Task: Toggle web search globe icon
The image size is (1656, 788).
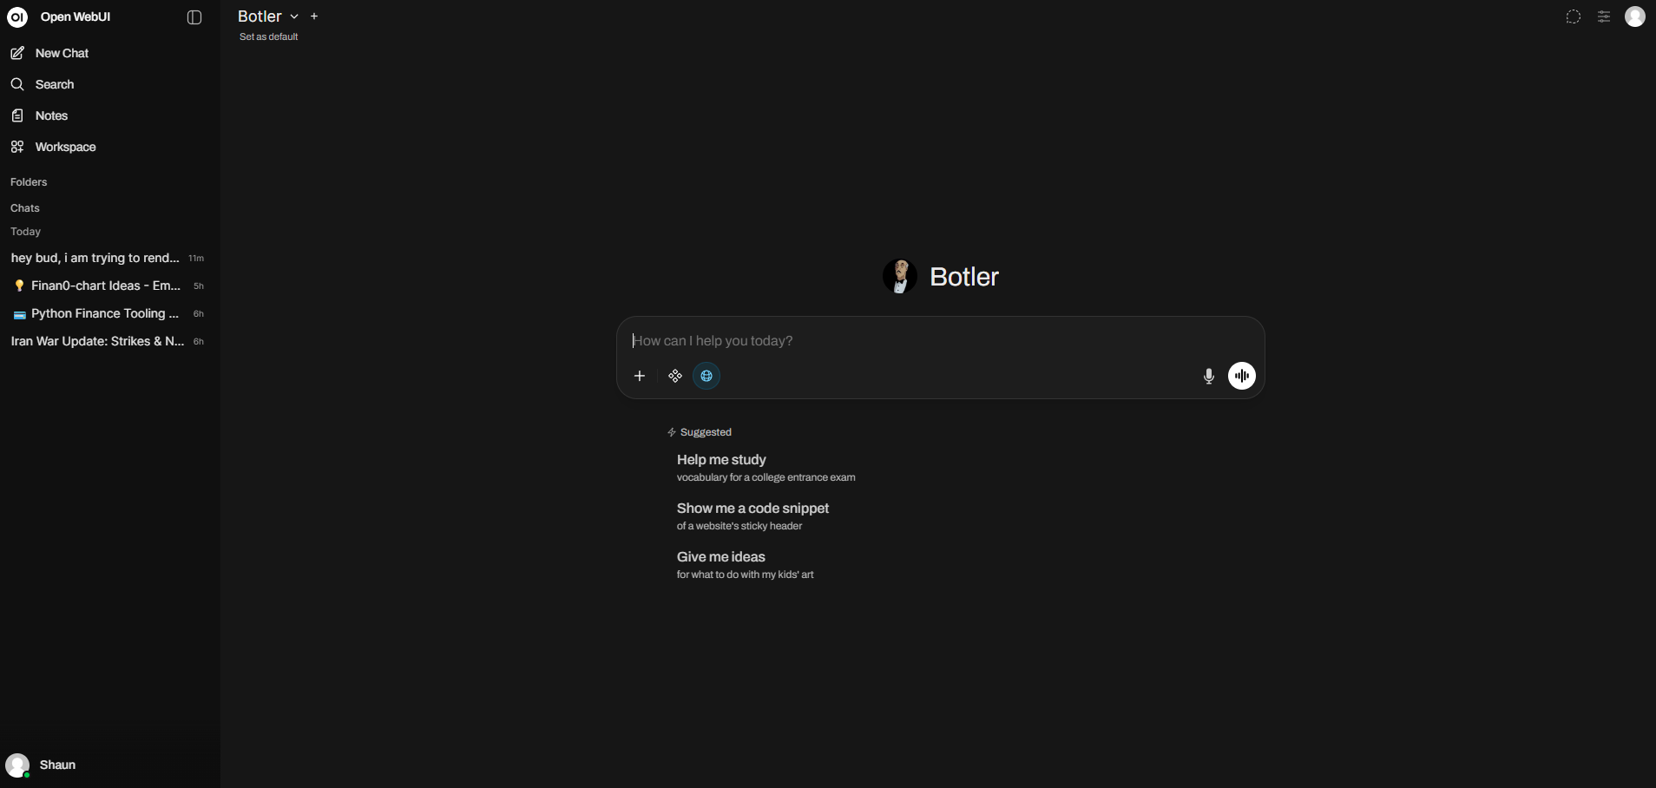Action: pyautogui.click(x=706, y=376)
